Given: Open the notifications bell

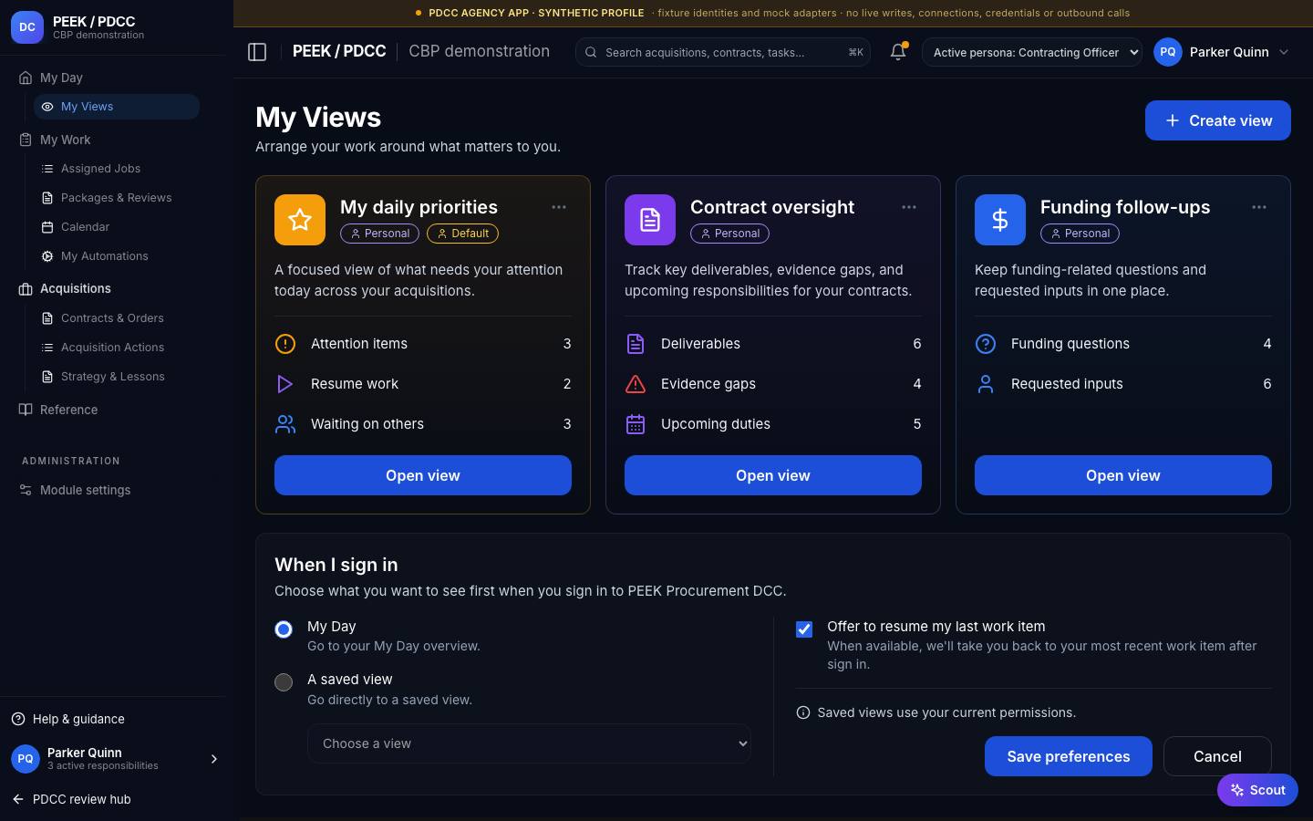Looking at the screenshot, I should 898,52.
